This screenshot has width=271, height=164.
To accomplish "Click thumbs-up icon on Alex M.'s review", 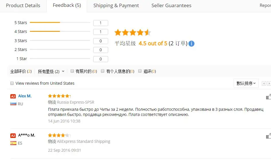I will coord(268,97).
